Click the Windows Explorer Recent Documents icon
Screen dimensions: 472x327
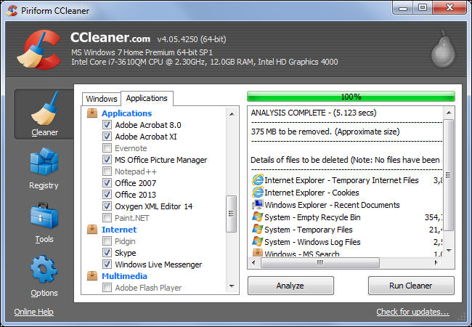(258, 205)
